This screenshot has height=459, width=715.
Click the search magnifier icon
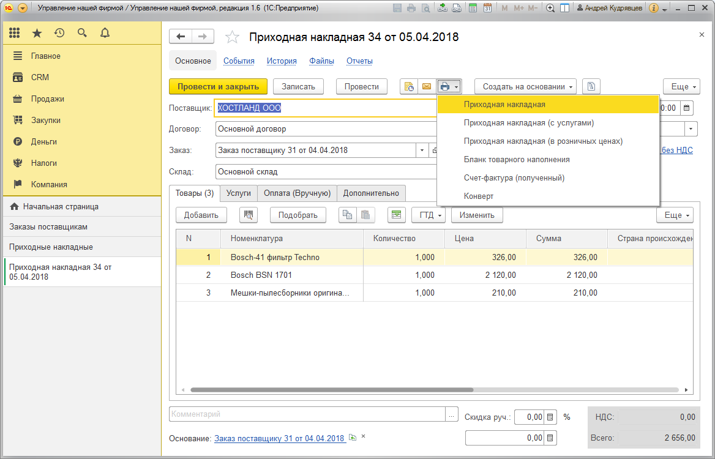[82, 33]
